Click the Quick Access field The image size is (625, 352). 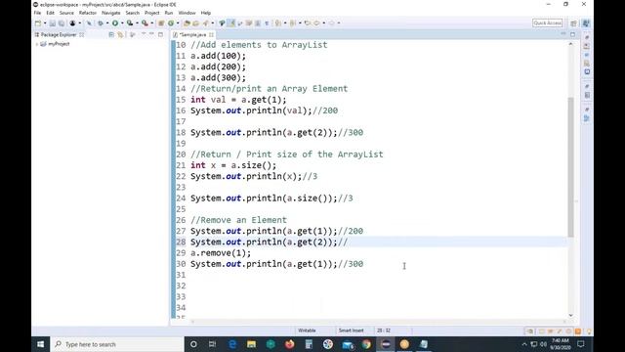pyautogui.click(x=547, y=23)
